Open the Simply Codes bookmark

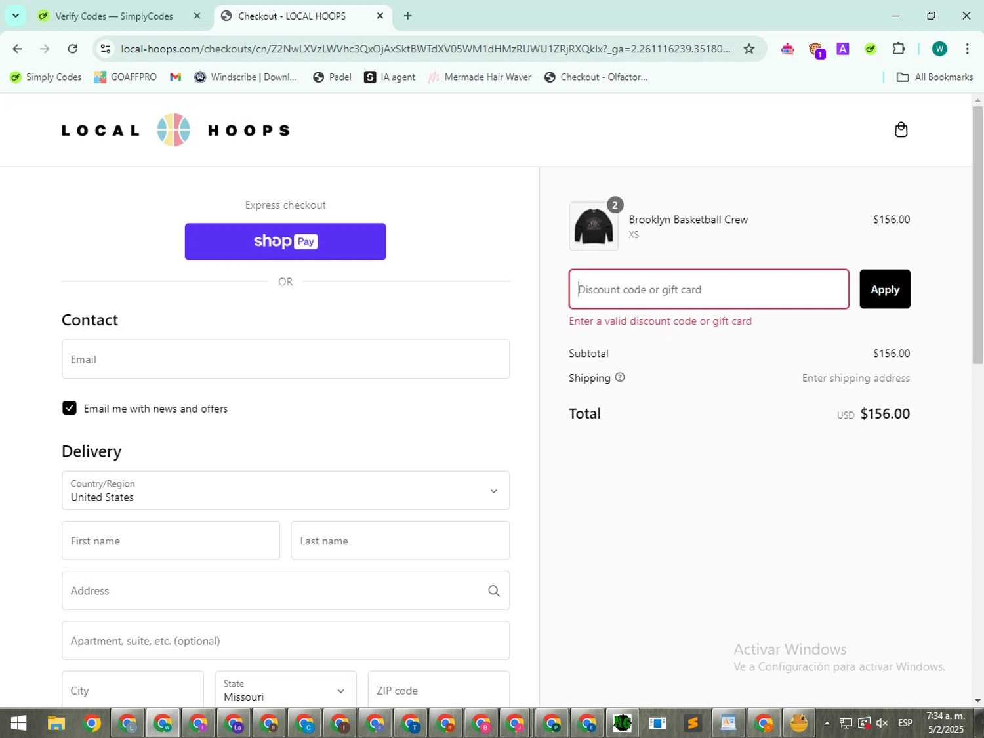46,77
